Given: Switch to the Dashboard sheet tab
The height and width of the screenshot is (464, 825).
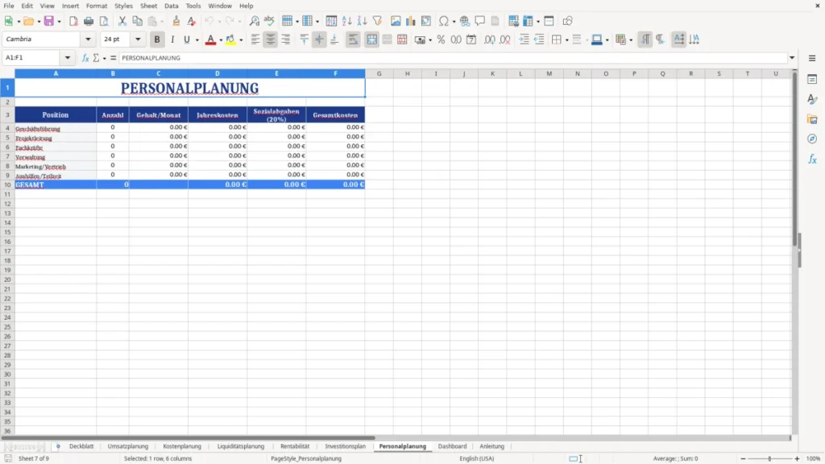Looking at the screenshot, I should [452, 446].
